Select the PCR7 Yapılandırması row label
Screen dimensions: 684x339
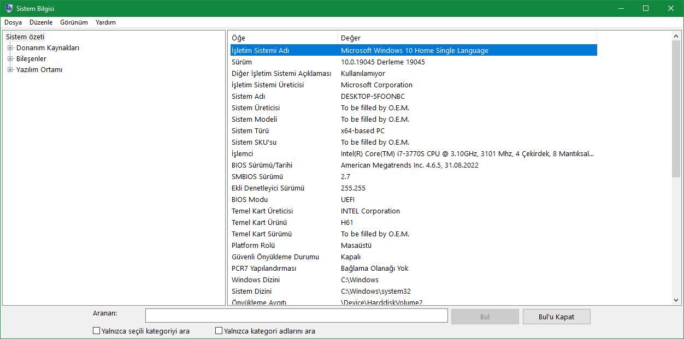click(x=264, y=268)
